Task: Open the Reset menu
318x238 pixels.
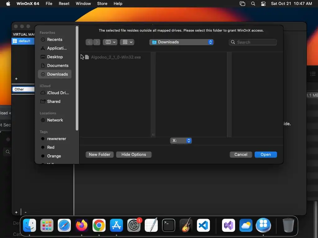Action: [64, 4]
